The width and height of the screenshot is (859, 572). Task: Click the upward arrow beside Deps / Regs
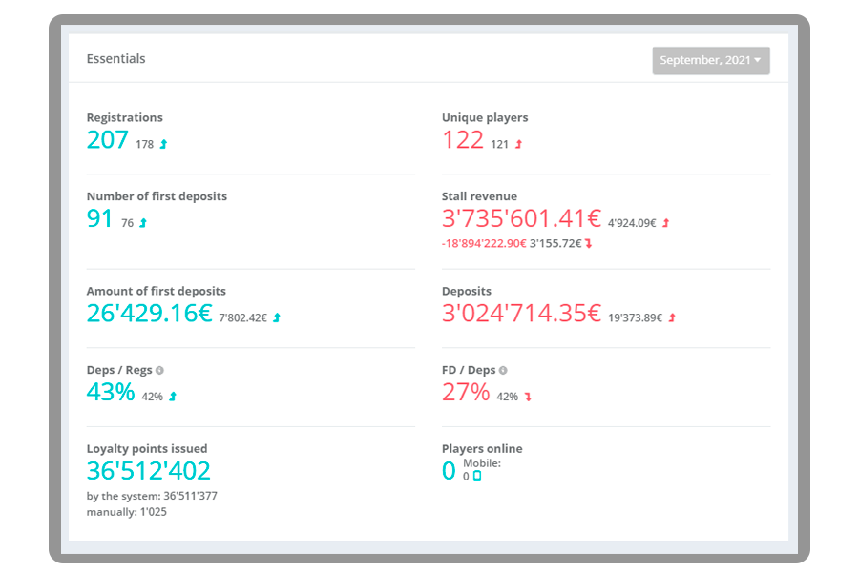(x=172, y=395)
